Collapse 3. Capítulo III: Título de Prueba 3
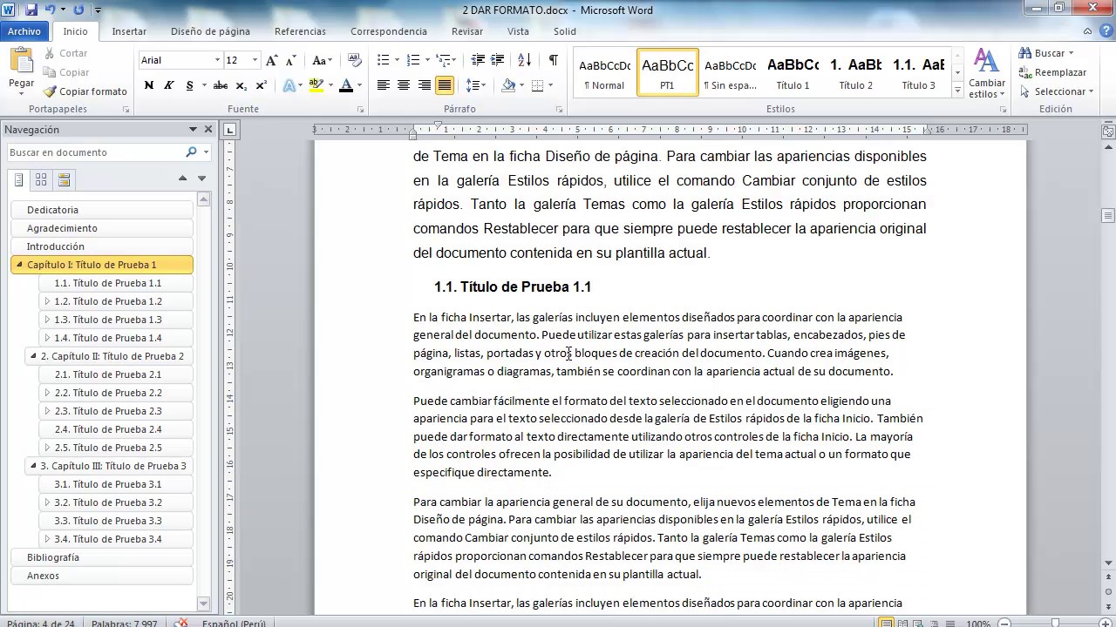 (x=33, y=466)
